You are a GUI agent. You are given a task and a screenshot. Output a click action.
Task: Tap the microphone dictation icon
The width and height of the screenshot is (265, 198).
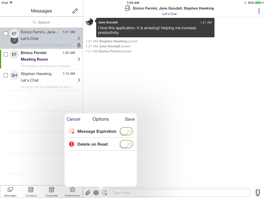[x=258, y=193]
